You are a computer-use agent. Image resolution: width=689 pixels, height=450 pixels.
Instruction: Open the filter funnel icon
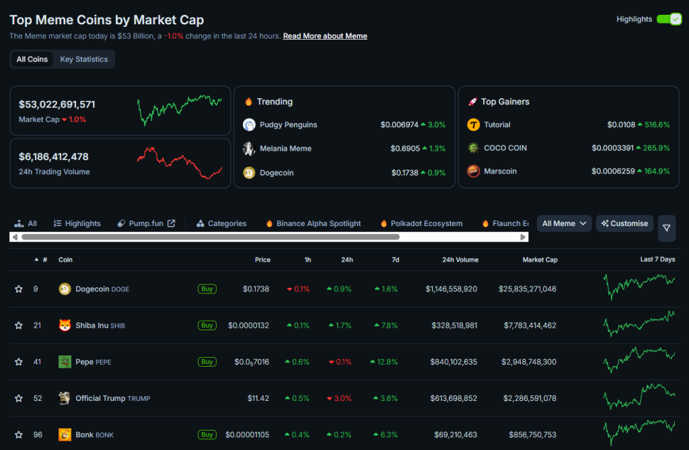(x=667, y=228)
